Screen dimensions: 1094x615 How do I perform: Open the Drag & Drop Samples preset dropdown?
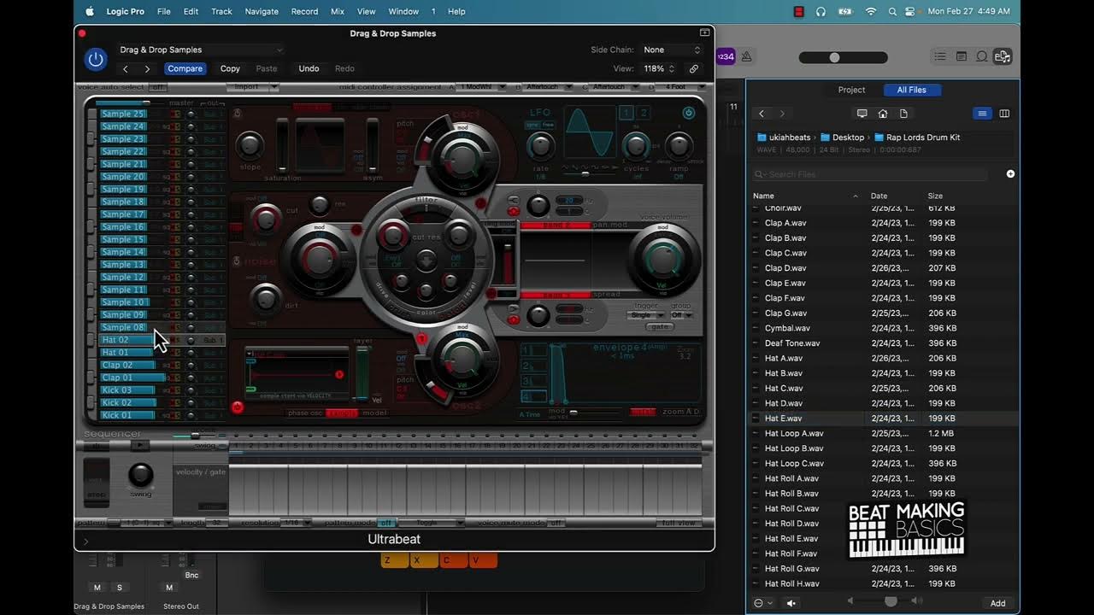coord(201,50)
